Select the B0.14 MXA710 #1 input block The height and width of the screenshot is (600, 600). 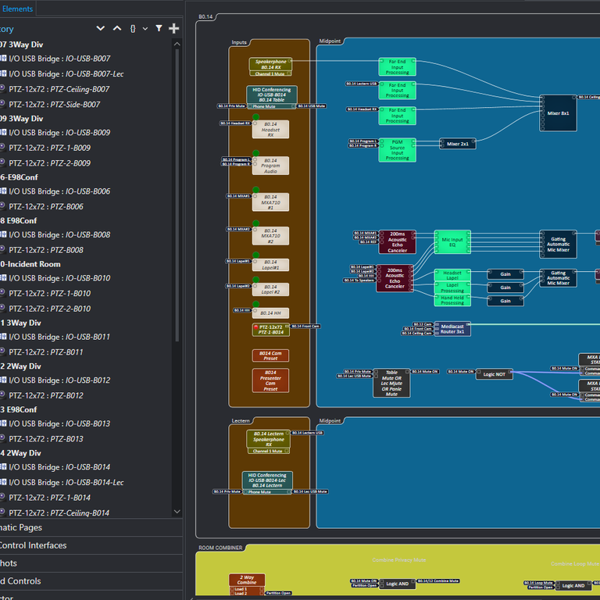click(x=270, y=202)
